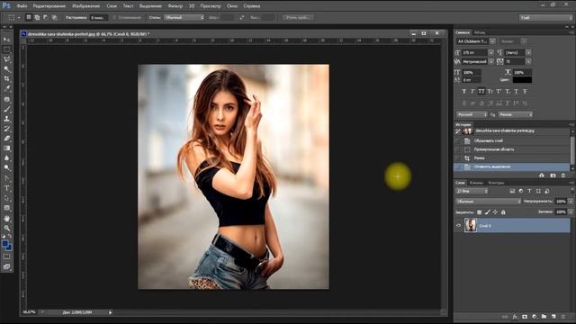The image size is (576, 324).
Task: Select the Zoom tool in toolbox
Action: tap(6, 228)
